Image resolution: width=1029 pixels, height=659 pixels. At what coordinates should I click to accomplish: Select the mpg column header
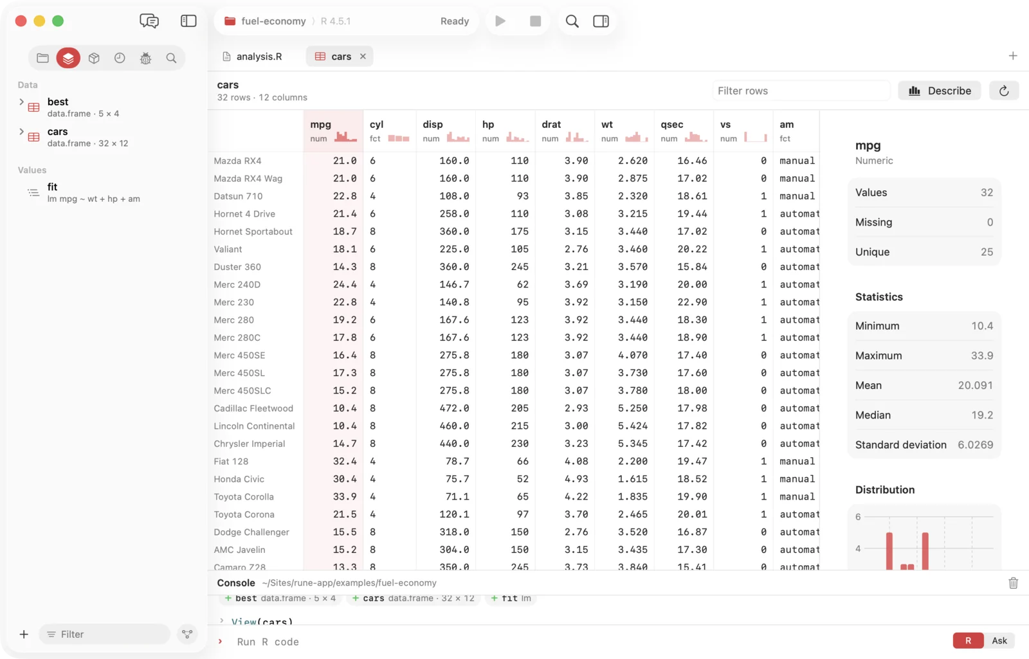pos(333,131)
